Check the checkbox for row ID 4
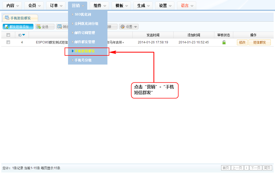This screenshot has width=275, height=173. (8, 42)
